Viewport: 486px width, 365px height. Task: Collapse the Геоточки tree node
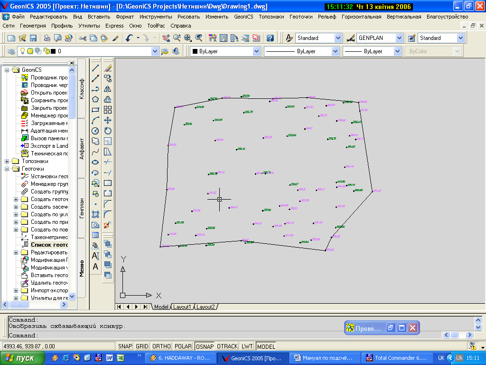(7, 169)
